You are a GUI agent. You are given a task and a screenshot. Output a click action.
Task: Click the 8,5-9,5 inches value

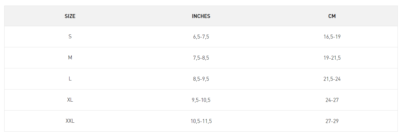point(201,79)
